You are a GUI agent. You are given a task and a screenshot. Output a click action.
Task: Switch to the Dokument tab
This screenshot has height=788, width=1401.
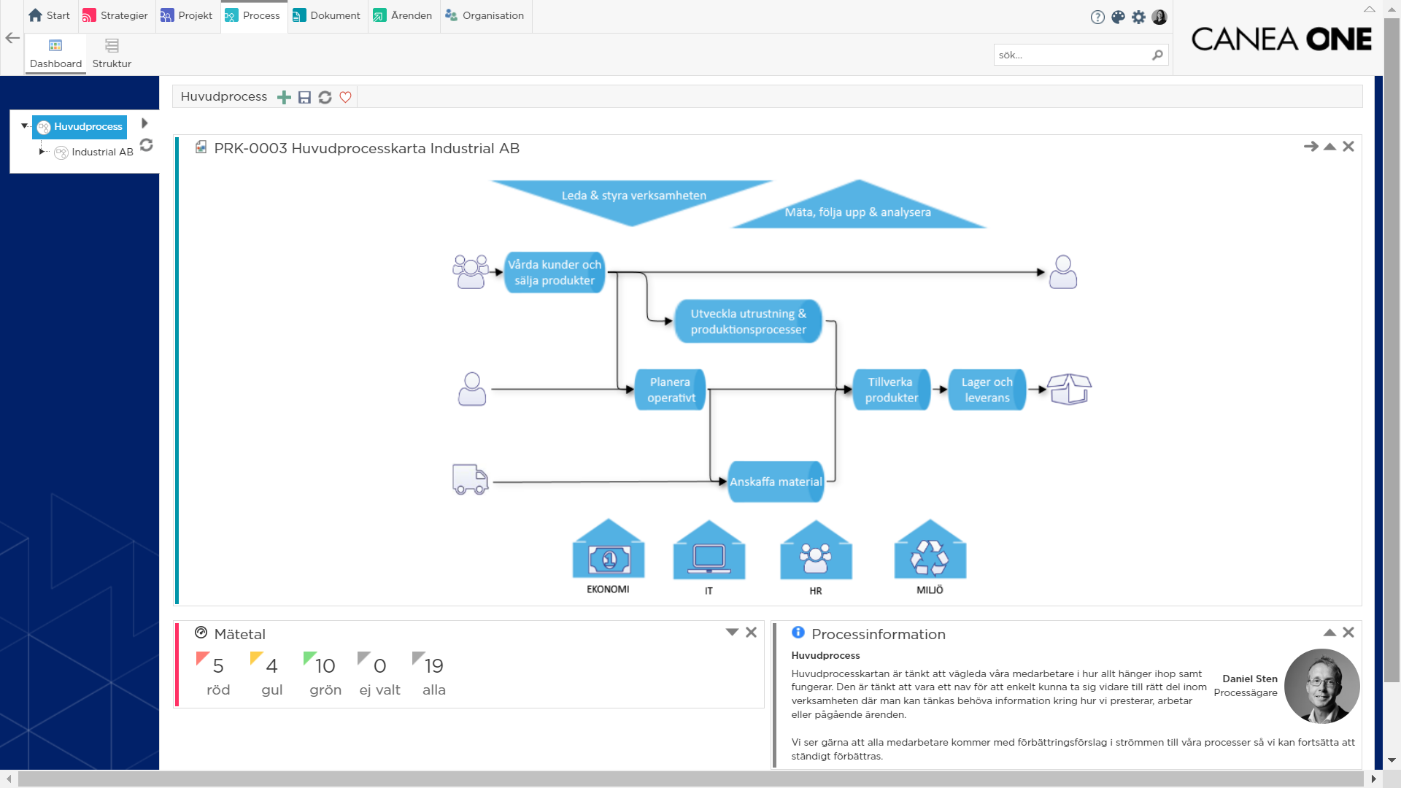[327, 15]
